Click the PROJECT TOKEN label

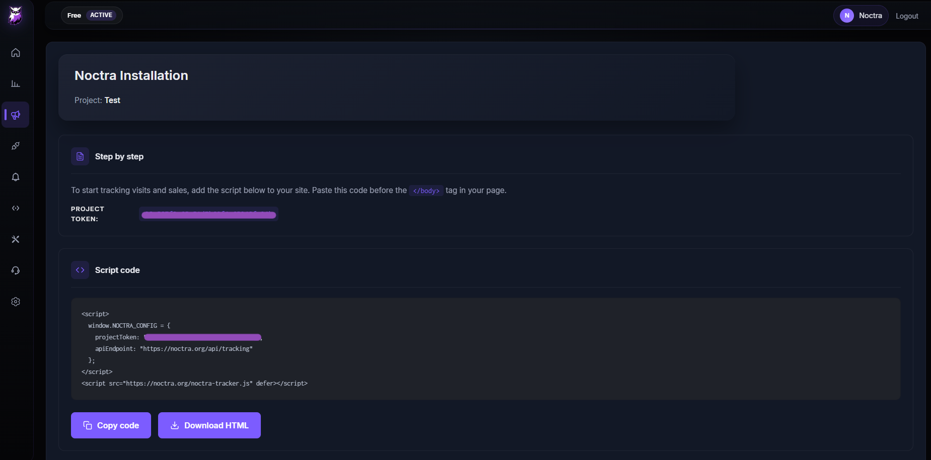point(88,214)
